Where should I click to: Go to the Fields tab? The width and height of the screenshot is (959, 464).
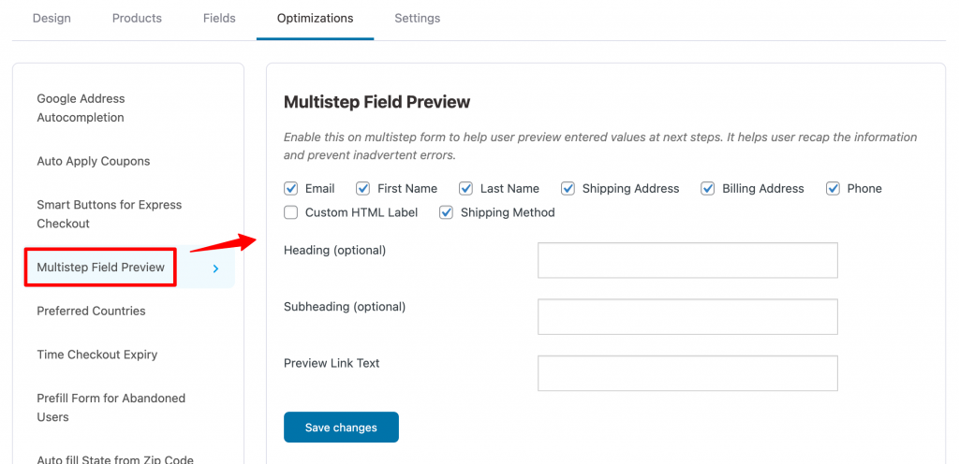point(219,19)
